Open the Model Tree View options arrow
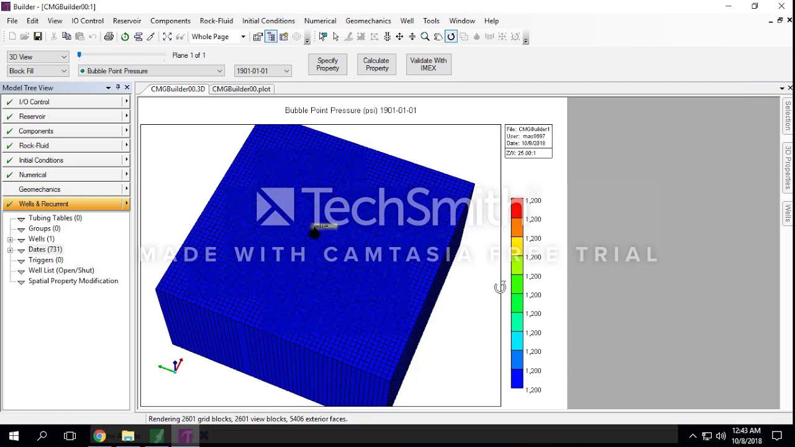 (x=108, y=88)
